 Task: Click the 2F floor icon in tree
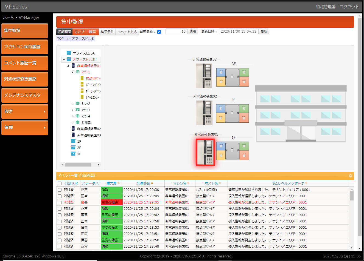pyautogui.click(x=73, y=148)
